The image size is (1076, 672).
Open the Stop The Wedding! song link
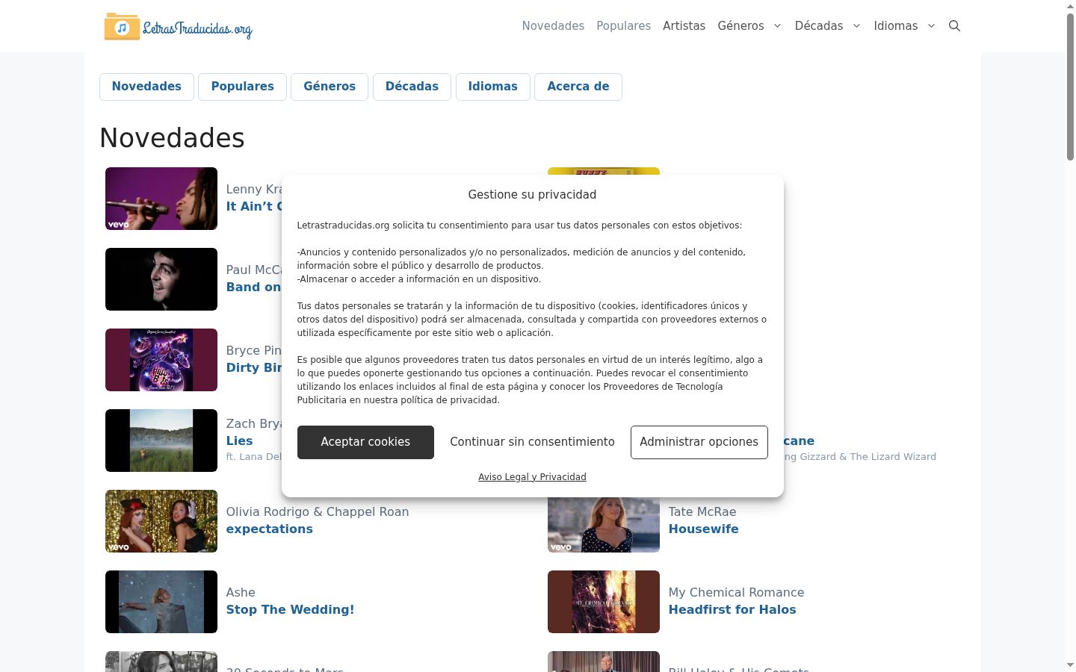tap(290, 610)
